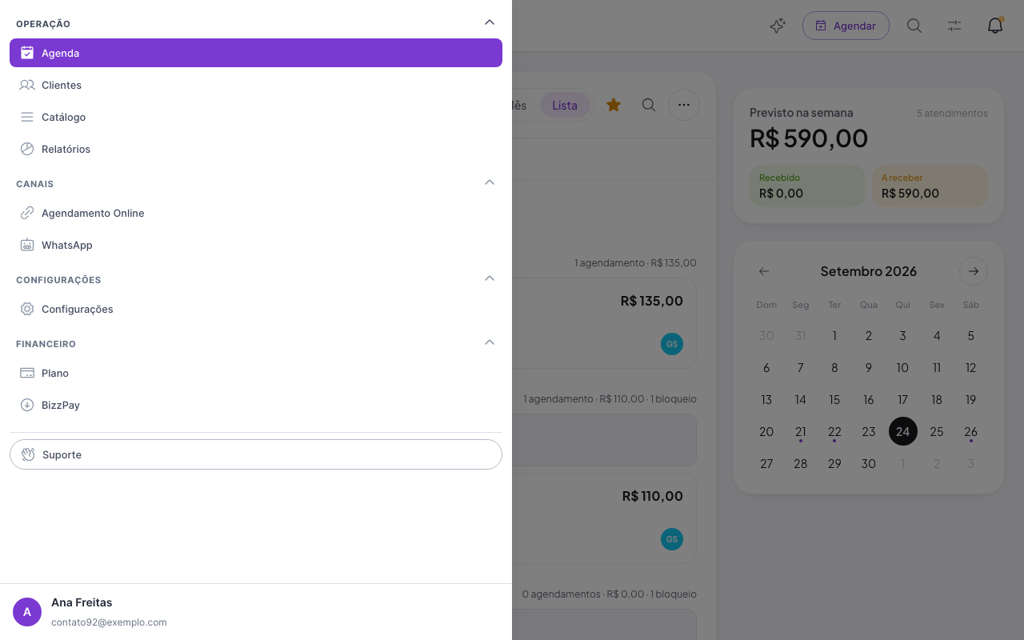Click the R$ 135,00 appointment card

pos(604,323)
